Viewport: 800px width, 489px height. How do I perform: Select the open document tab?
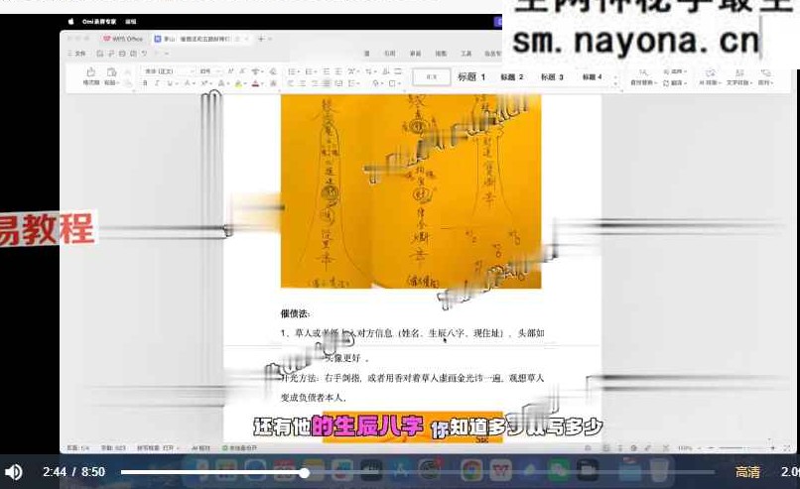pos(201,39)
